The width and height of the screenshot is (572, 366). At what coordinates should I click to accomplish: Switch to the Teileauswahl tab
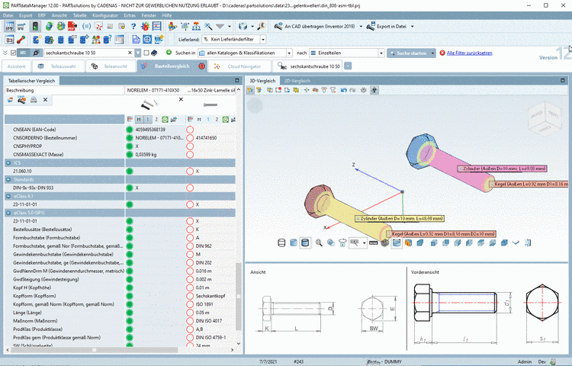coord(59,66)
